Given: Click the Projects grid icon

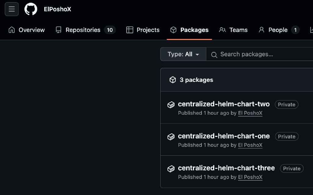Looking at the screenshot, I should (130, 30).
